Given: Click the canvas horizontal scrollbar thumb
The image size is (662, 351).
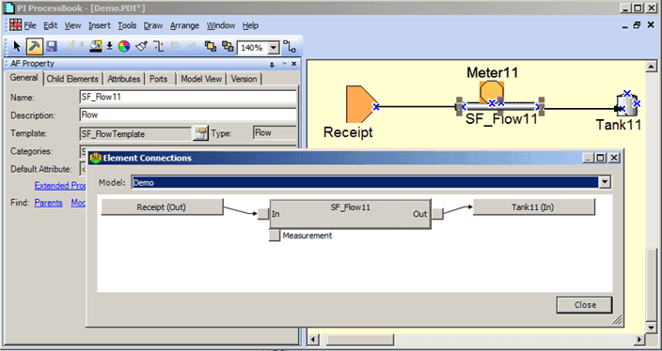Looking at the screenshot, I should [360, 339].
